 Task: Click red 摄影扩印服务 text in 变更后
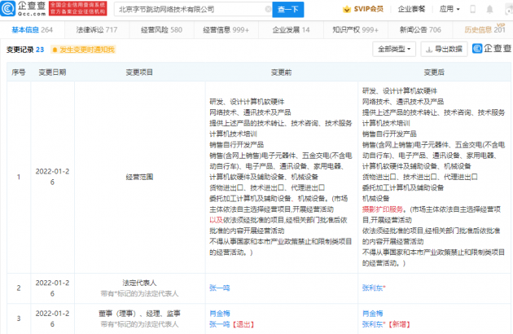[x=383, y=209]
